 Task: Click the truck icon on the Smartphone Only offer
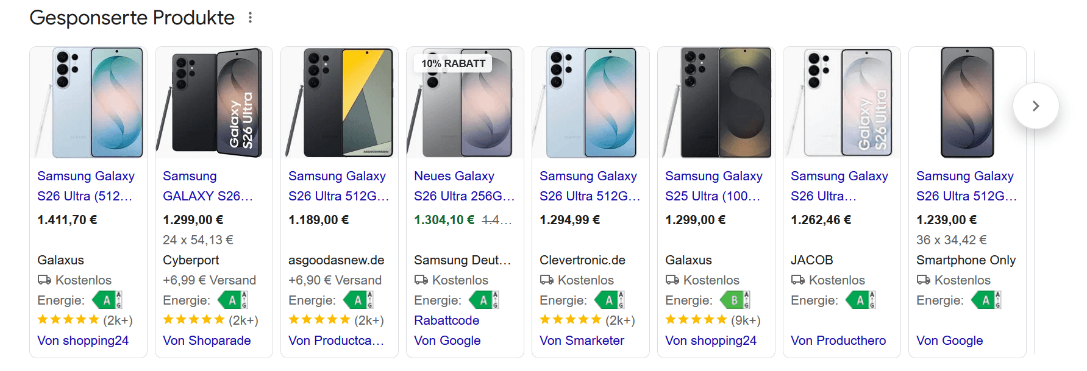point(921,280)
